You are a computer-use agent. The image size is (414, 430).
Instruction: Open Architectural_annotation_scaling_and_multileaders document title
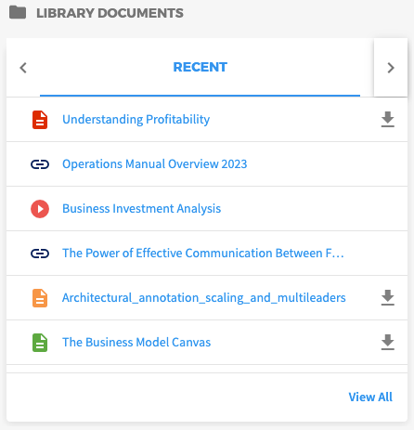(204, 298)
